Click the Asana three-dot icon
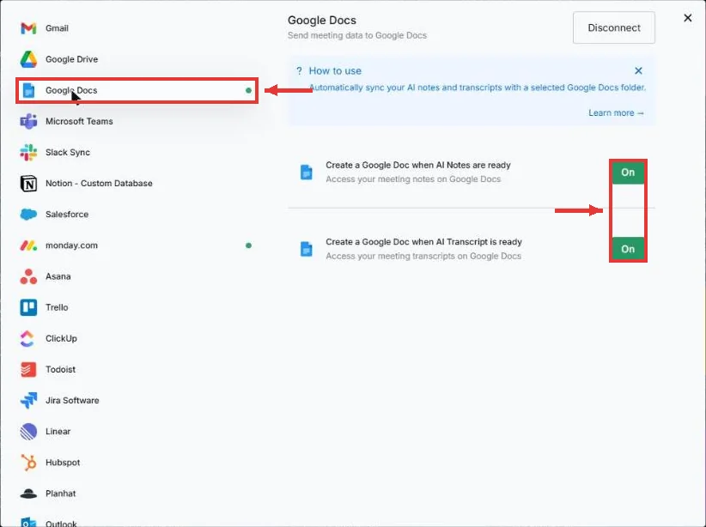Screen dimensions: 706x527 pos(28,276)
